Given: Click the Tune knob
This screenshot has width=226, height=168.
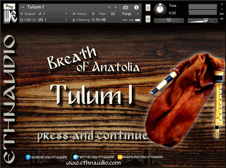Looking at the screenshot, I should click(160, 9).
